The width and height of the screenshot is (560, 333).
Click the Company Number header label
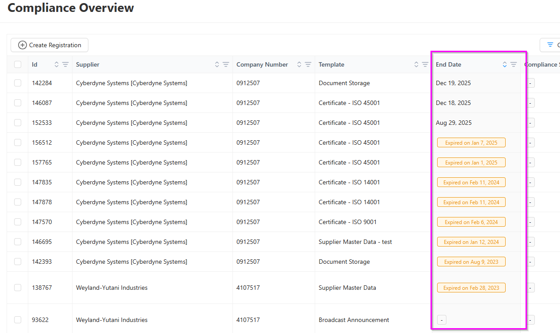262,64
